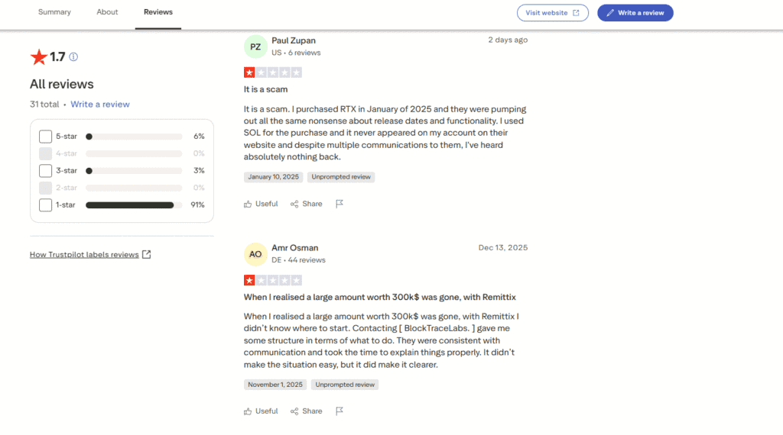Click the Share icon on Paul Zupan's review
This screenshot has width=783, height=435.
pos(294,205)
